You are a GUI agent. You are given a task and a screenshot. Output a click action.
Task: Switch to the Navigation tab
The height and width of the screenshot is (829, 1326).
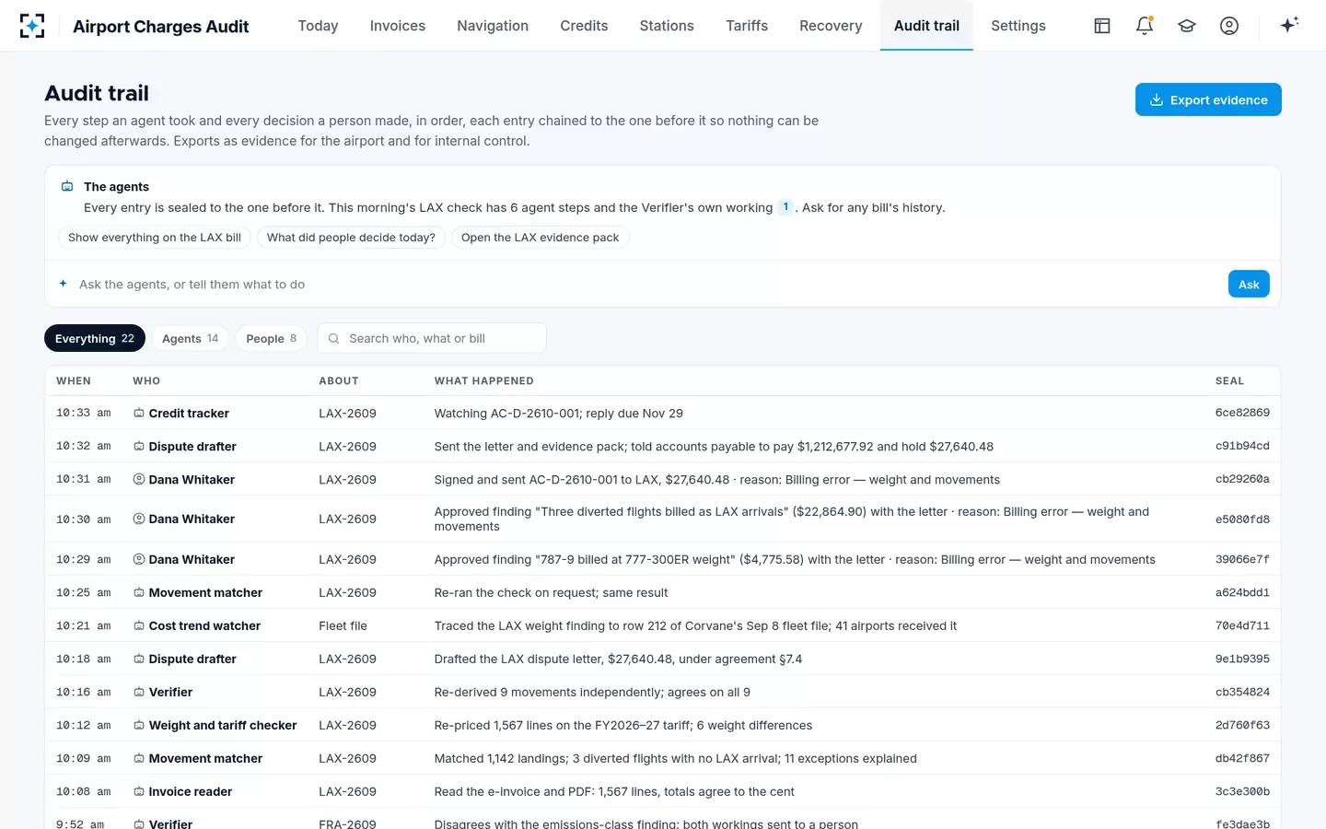click(493, 26)
